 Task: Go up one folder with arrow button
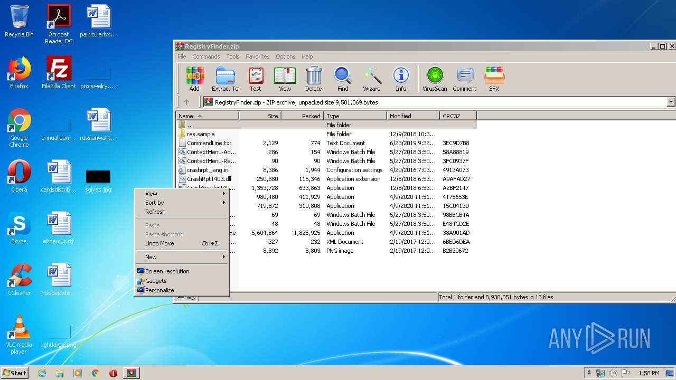pyautogui.click(x=186, y=102)
